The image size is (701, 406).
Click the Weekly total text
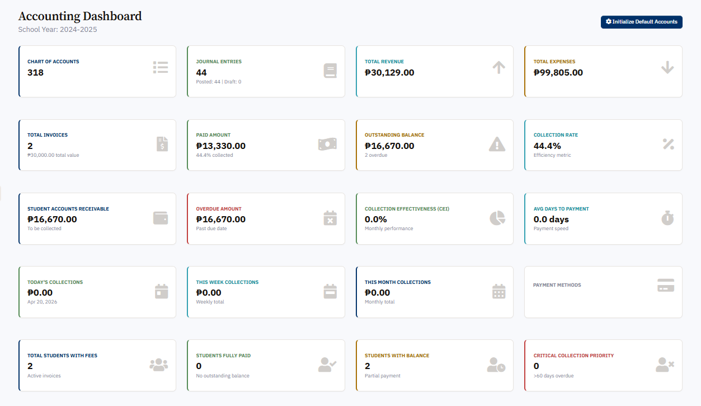click(x=210, y=302)
